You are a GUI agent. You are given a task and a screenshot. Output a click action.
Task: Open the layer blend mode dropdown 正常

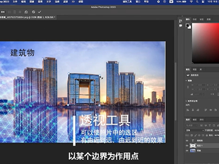point(195,130)
